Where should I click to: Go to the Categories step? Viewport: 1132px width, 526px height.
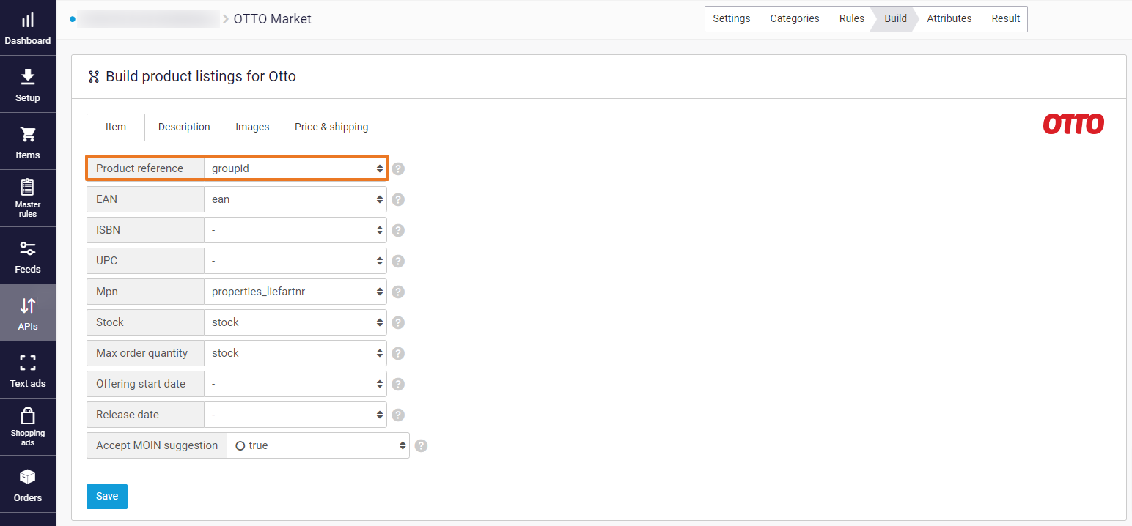pos(795,19)
